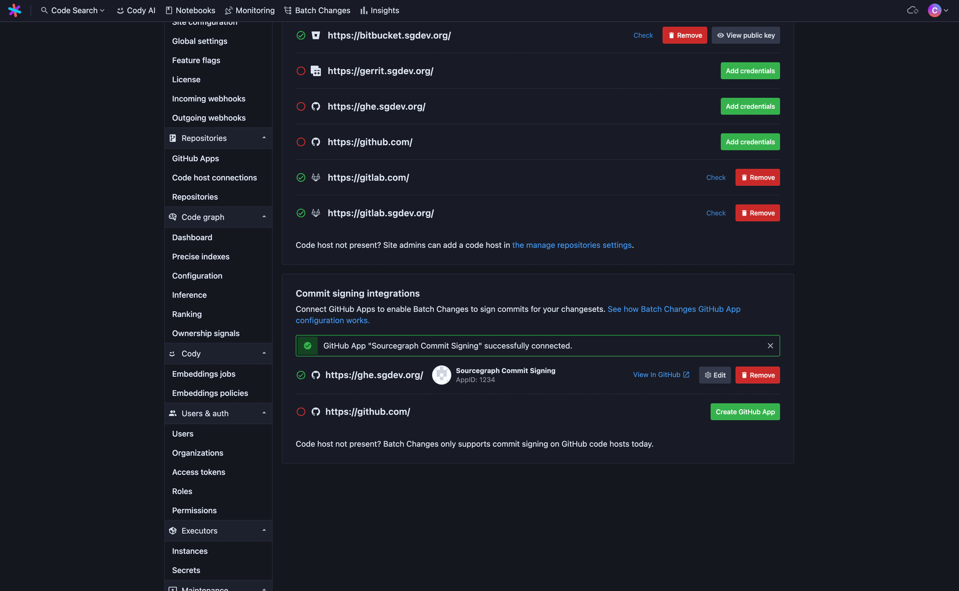Screen dimensions: 959x591
Task: Click the Sourcegraph Commit Signing app avatar
Action: point(442,375)
